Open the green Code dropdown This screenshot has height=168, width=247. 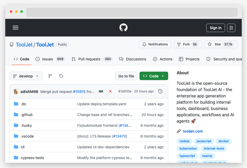pos(154,76)
